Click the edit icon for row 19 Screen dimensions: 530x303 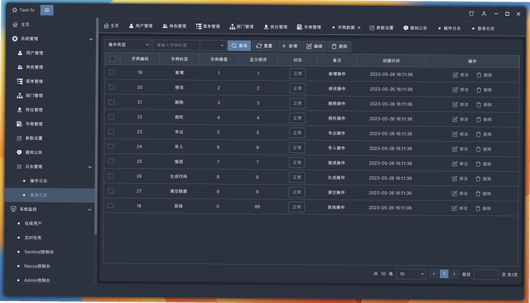[x=455, y=75]
